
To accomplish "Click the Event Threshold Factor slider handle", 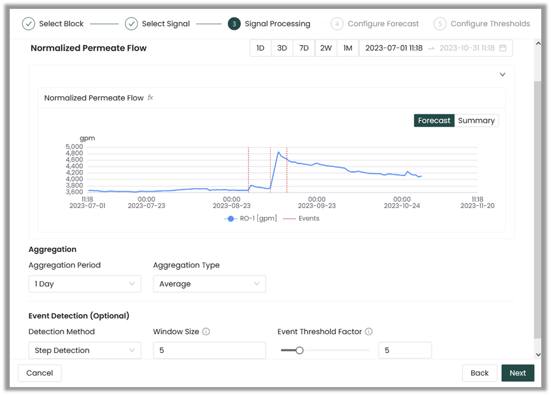I will coord(299,350).
